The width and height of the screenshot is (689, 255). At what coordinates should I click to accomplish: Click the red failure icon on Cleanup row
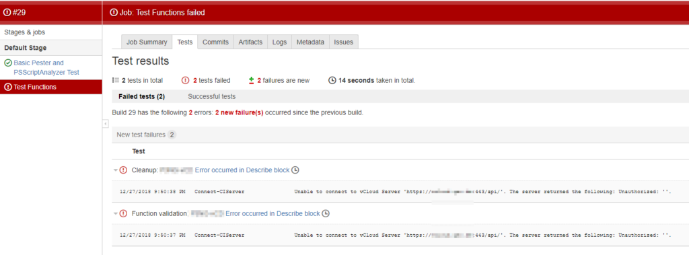pos(124,170)
